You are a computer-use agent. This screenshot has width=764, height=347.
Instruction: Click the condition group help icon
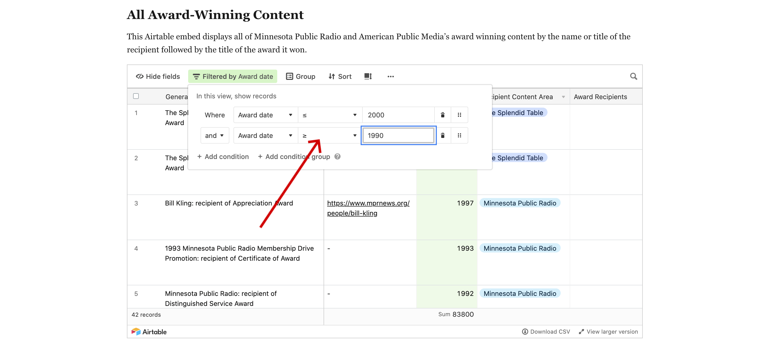[337, 156]
